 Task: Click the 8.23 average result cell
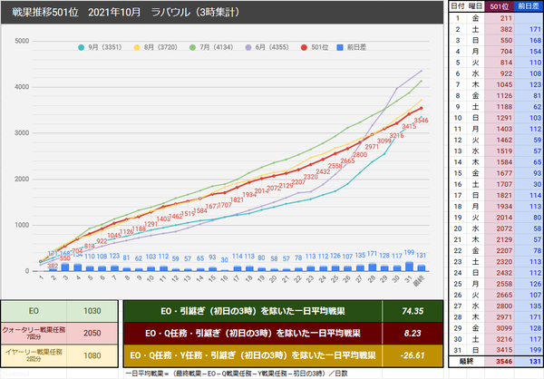(x=413, y=333)
